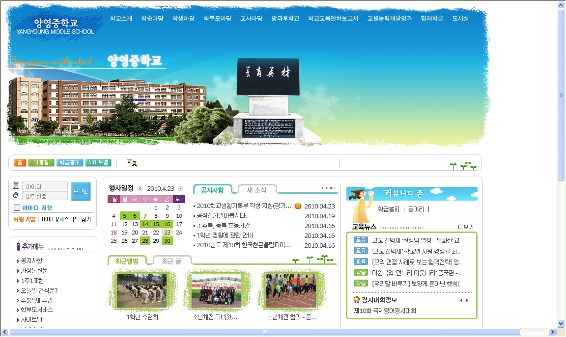Open the 회원가입 sign-up link
The width and height of the screenshot is (566, 337).
[24, 219]
